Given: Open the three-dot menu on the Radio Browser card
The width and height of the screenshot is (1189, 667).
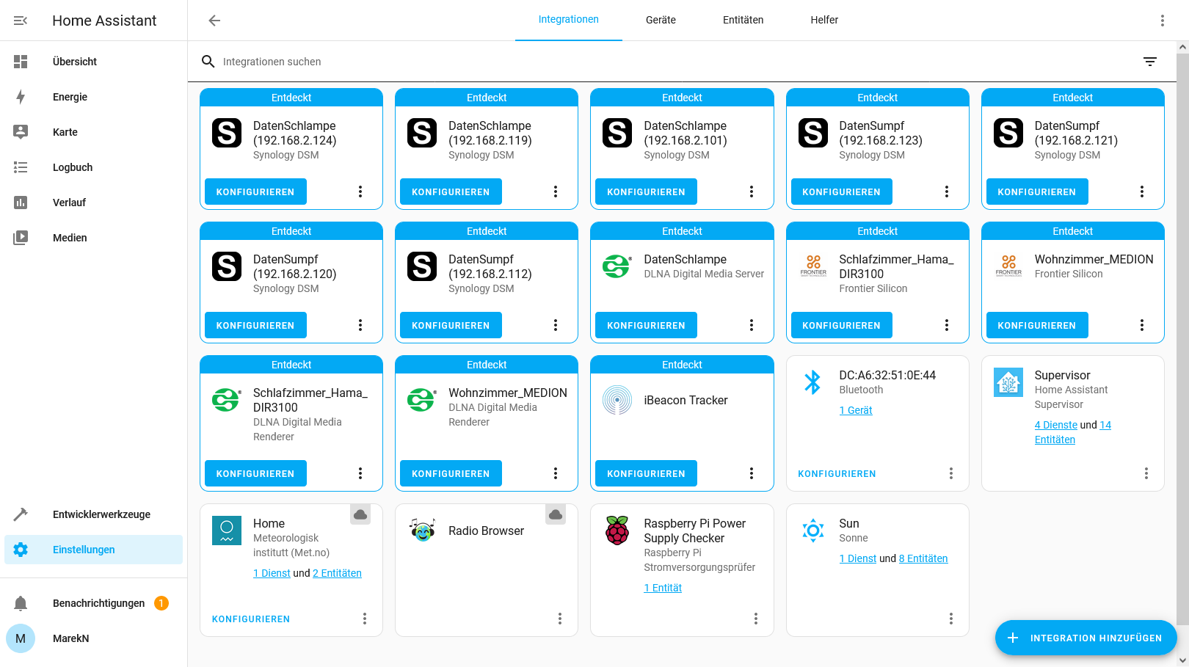Looking at the screenshot, I should 559,619.
